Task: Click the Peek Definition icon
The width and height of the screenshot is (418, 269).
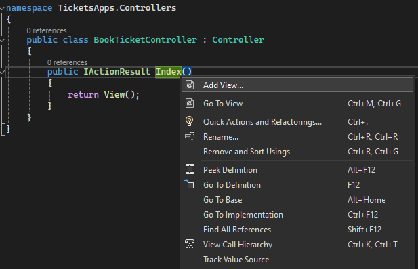Action: tap(190, 169)
